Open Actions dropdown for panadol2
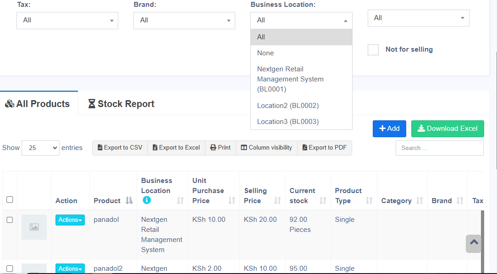 click(x=70, y=269)
